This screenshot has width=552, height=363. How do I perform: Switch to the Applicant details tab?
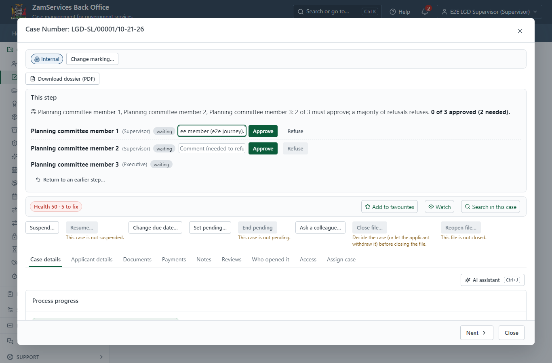point(92,259)
